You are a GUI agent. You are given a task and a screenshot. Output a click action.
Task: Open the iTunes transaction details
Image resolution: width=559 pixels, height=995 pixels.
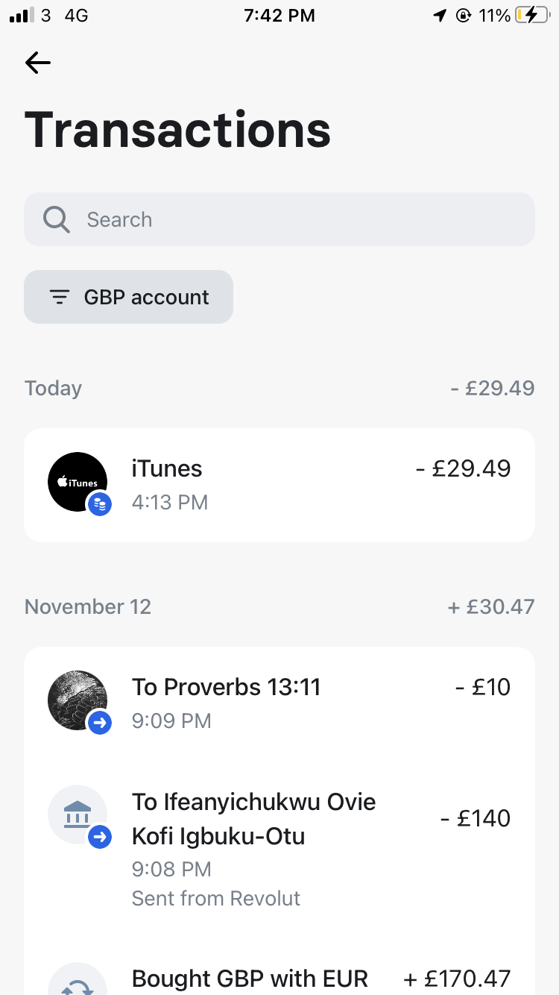279,485
